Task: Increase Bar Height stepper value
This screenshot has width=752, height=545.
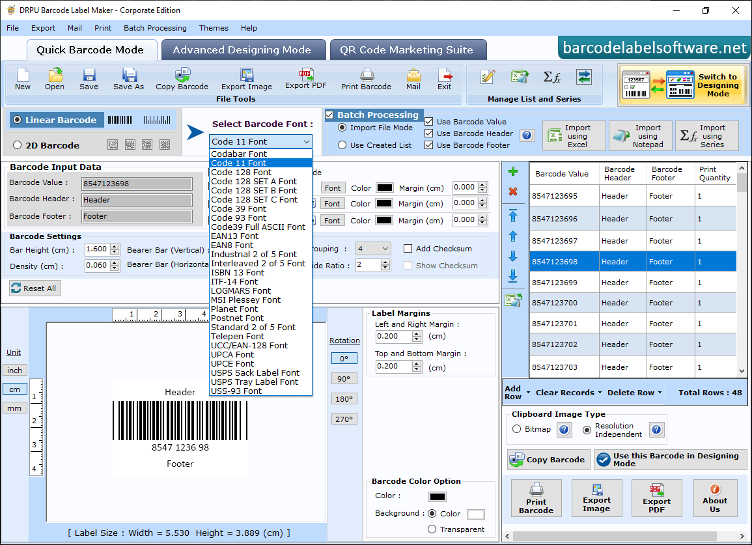Action: click(x=115, y=247)
